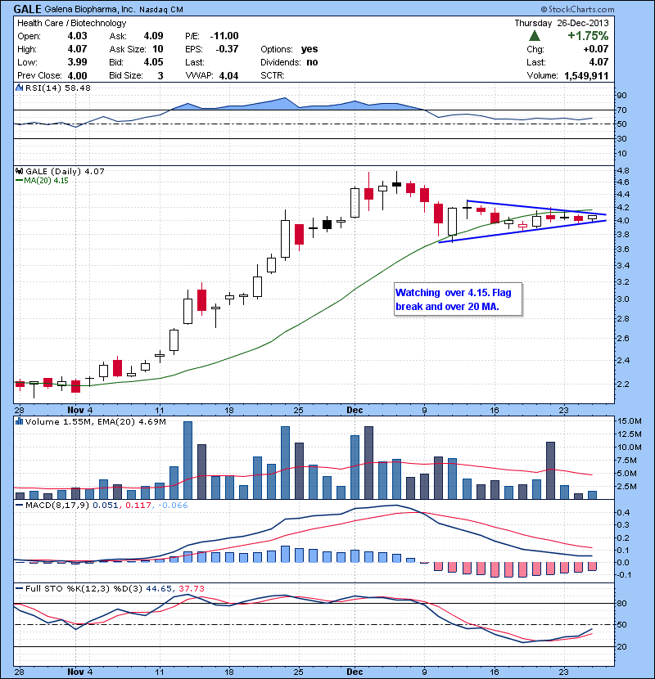
Task: Click the Nov 4 label on the price chart axis
Action: (x=79, y=410)
